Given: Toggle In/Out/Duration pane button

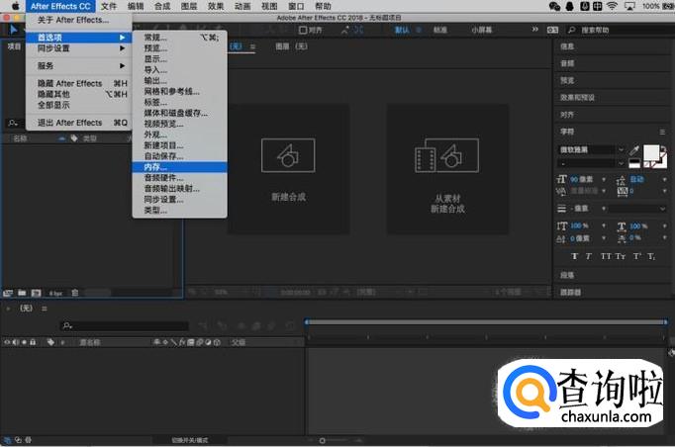Looking at the screenshot, I should [29, 440].
